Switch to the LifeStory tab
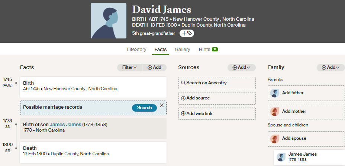 [137, 50]
